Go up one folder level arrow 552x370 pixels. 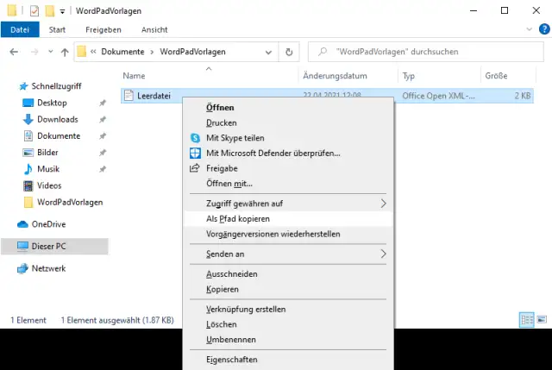pos(65,52)
